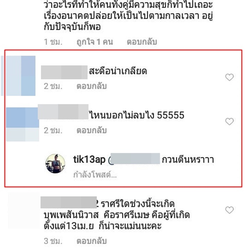This screenshot has width=249, height=249.
Task: Tap the heart beside ไหนบอกไม่ลบไง 55555 comment
Action: pos(229,122)
